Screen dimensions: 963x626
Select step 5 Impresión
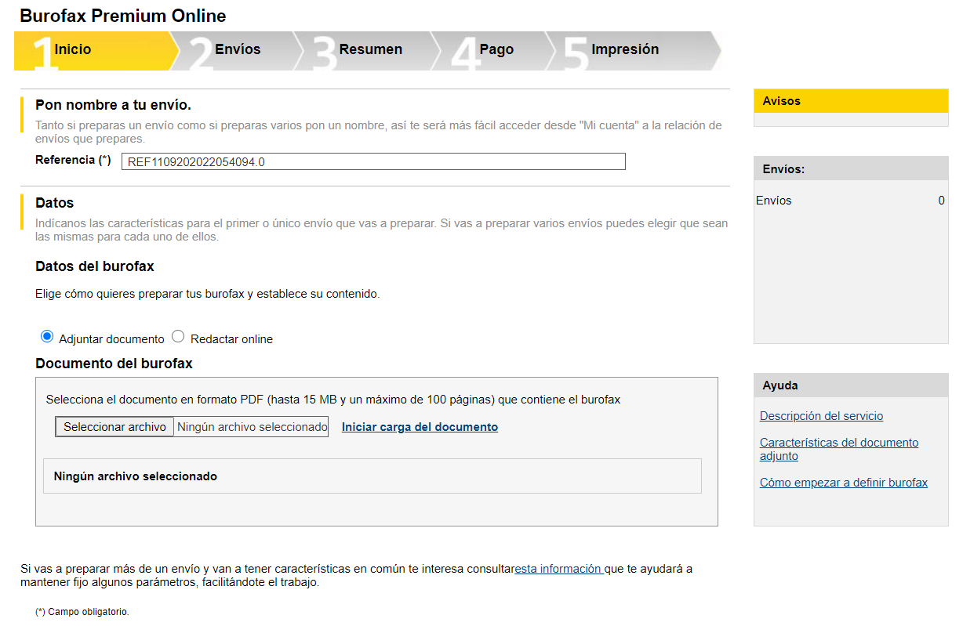(x=624, y=50)
